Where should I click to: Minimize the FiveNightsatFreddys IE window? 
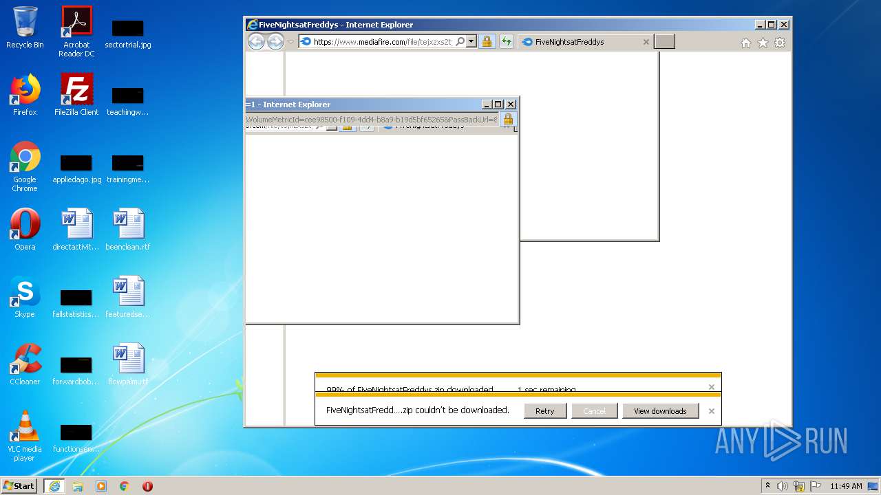click(760, 25)
